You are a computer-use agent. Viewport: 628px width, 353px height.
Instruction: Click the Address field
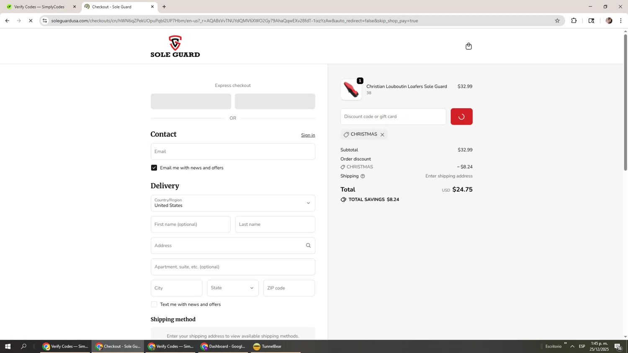point(233,246)
